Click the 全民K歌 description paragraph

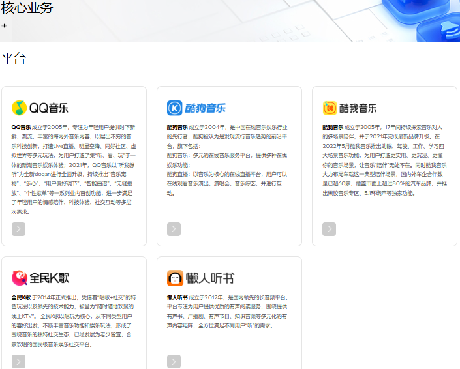tap(74, 321)
